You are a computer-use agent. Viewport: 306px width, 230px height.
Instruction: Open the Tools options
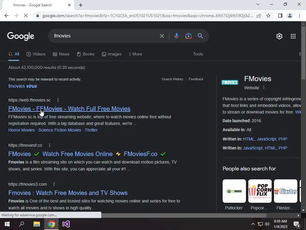click(198, 54)
